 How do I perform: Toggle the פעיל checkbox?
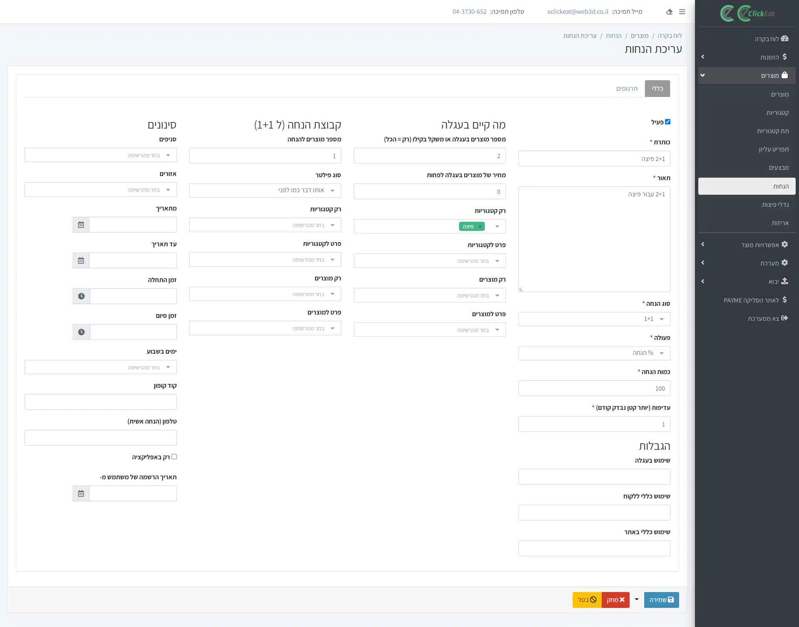tap(667, 122)
